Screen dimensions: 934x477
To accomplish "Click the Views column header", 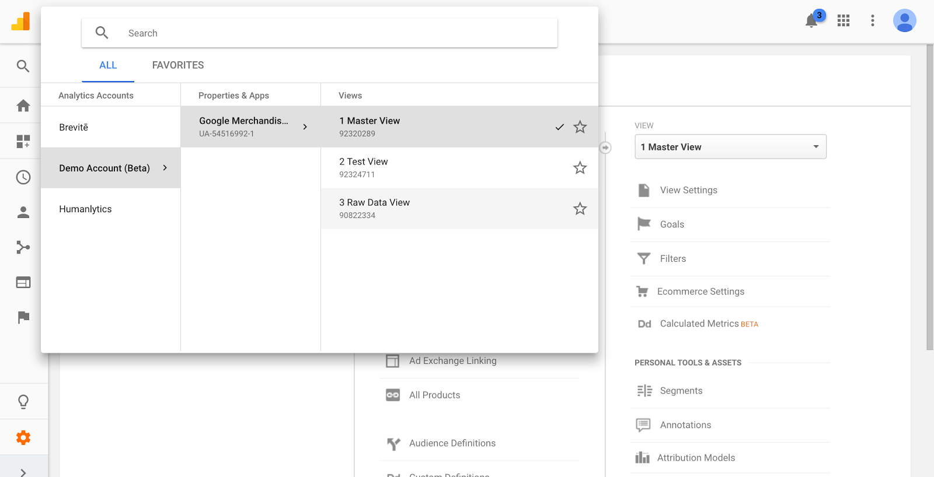I will click(350, 96).
